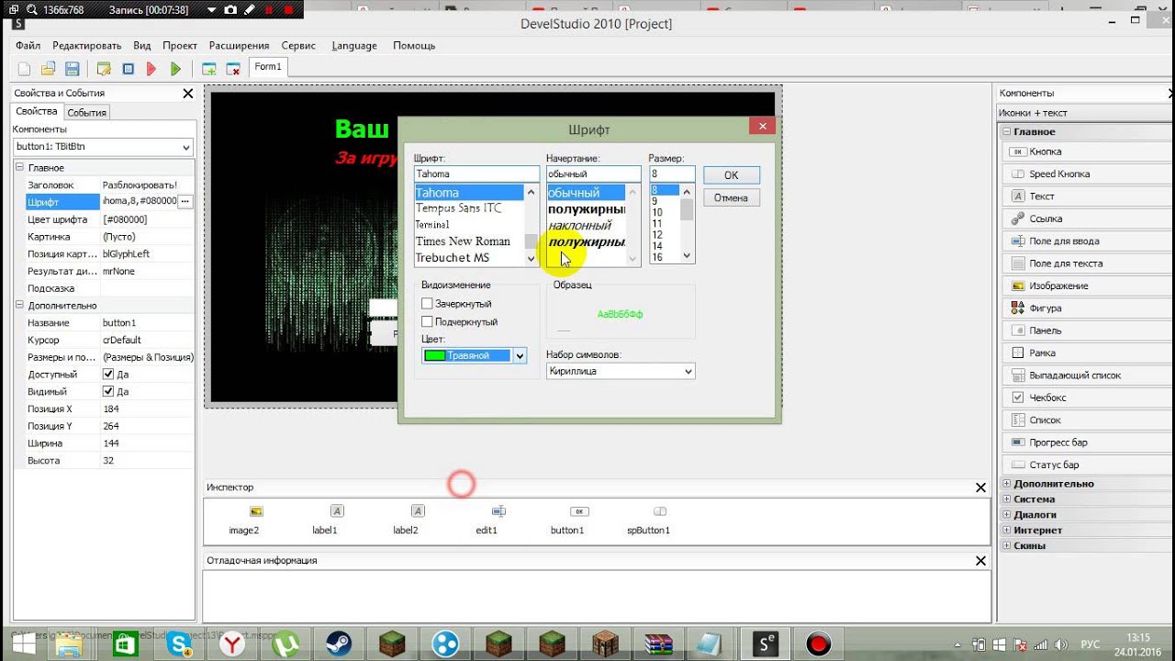
Task: Pick the Поле для ввода component
Action: click(x=1086, y=241)
